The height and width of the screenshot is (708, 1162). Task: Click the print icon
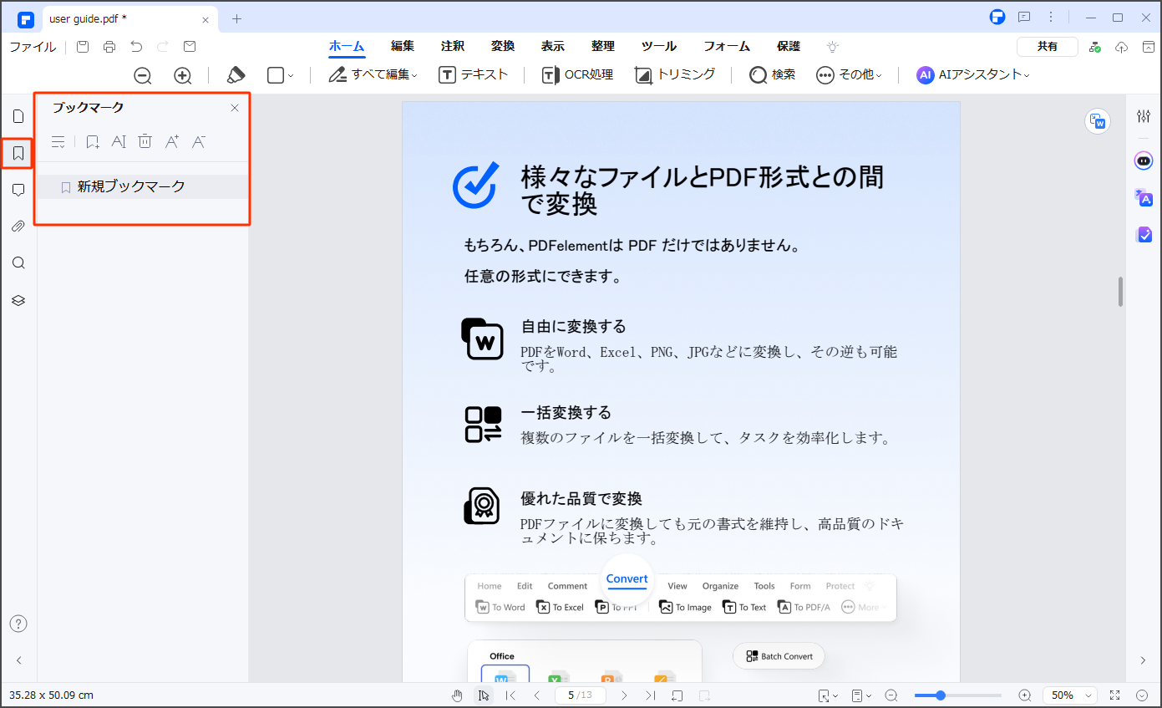109,47
